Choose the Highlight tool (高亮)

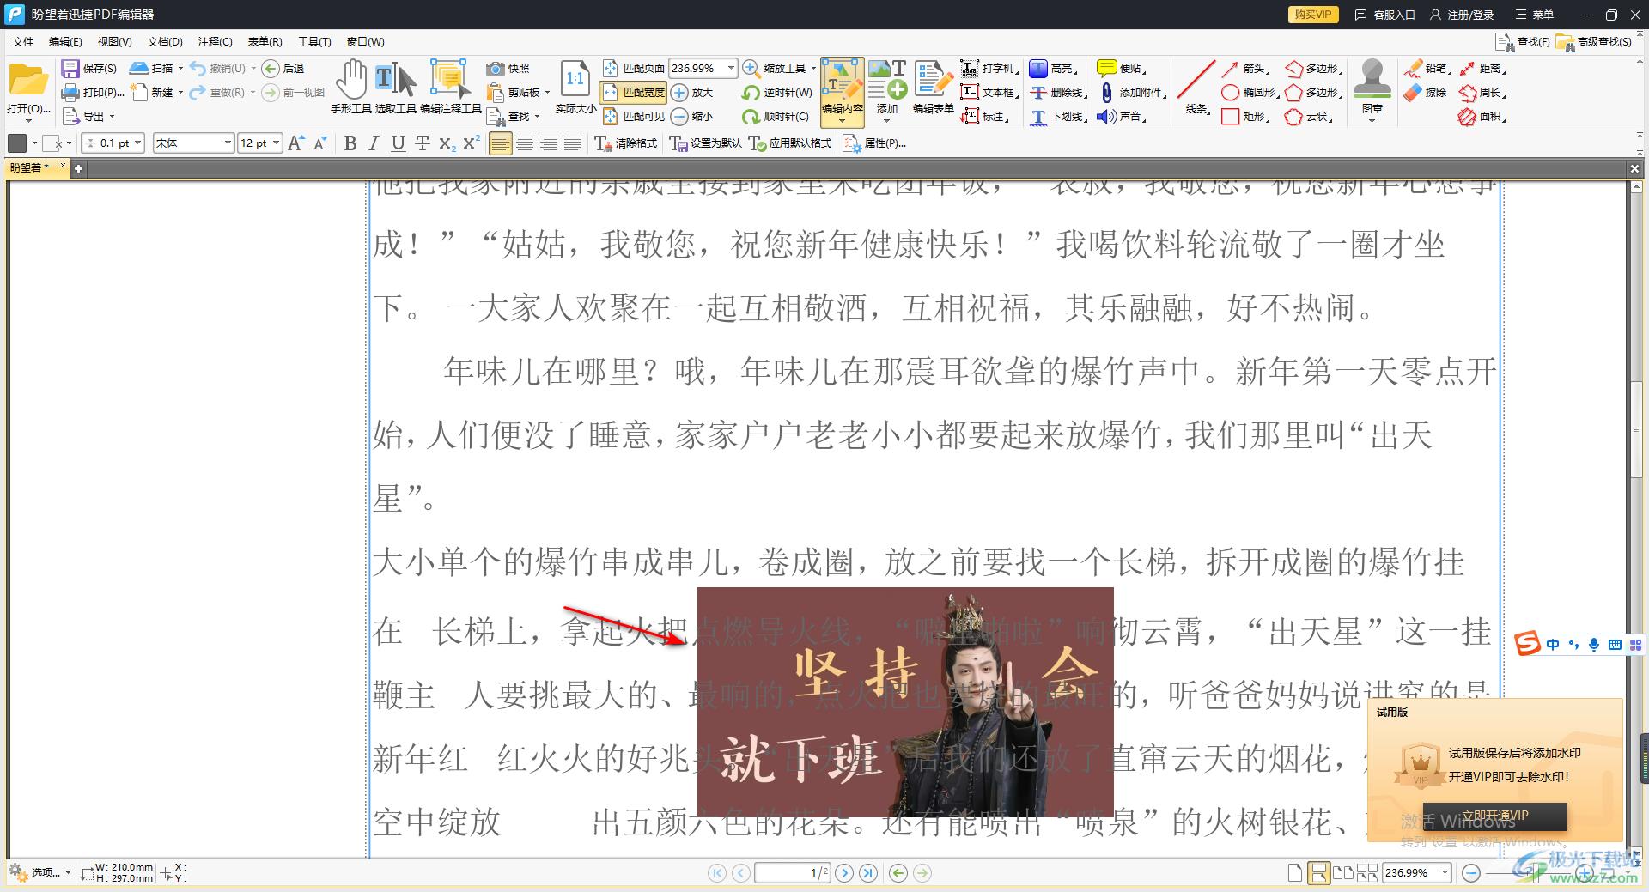(x=1053, y=68)
